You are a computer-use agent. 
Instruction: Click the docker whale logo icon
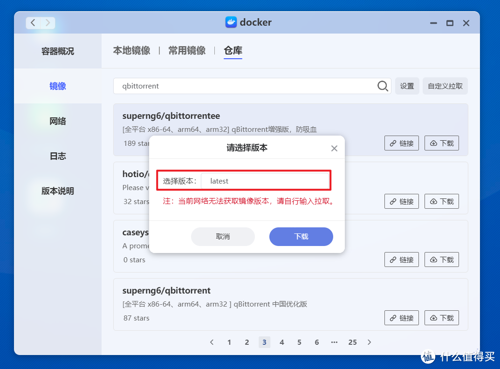(x=231, y=22)
